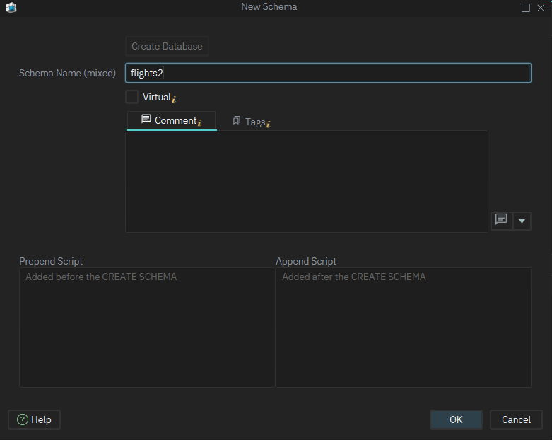Click the DbSchema app icon in title bar

11,7
